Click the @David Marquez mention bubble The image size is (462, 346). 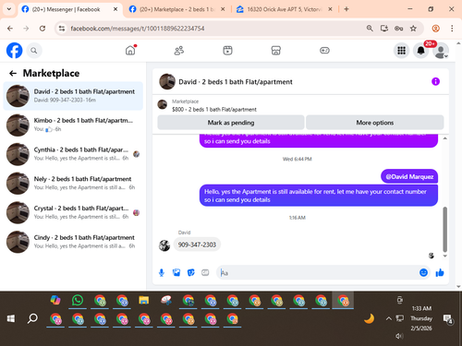(x=409, y=176)
